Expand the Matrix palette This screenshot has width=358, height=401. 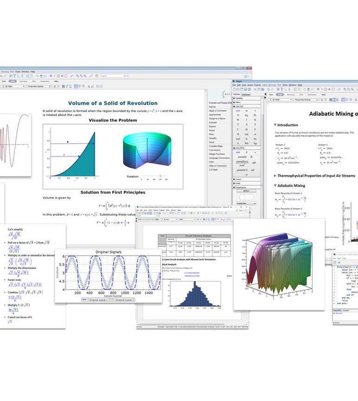point(247,102)
